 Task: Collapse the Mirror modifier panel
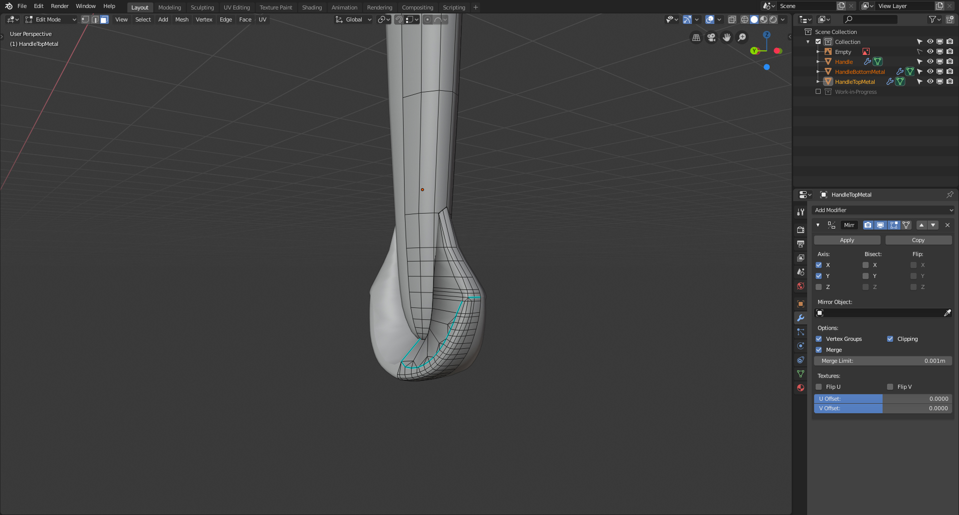[818, 225]
